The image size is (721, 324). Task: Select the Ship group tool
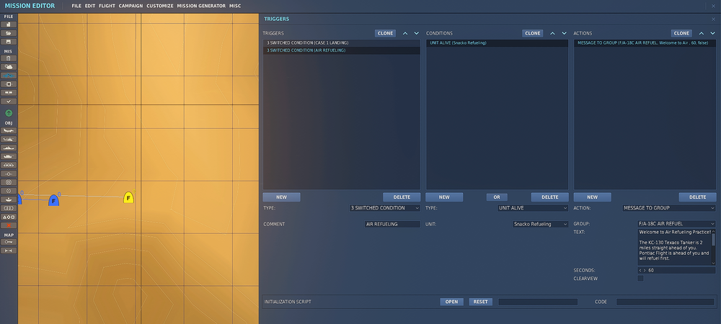click(9, 148)
